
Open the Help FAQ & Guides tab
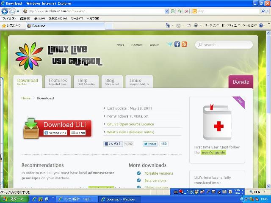(x=86, y=82)
